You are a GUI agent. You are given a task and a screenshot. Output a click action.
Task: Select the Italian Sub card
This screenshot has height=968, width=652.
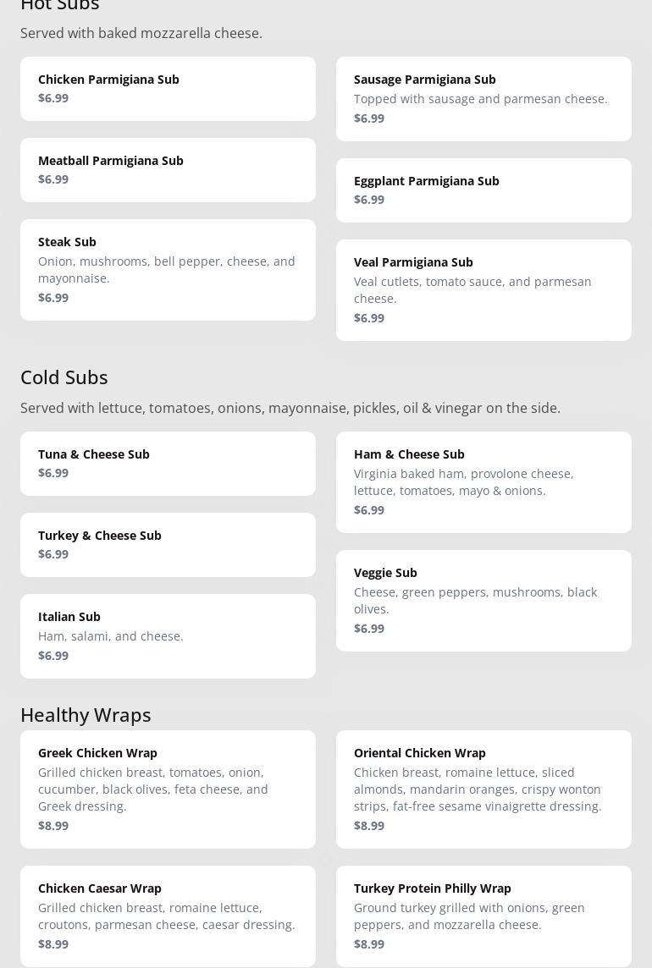click(x=168, y=636)
